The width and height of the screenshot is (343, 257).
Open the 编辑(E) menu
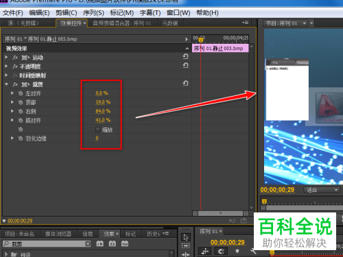39,13
